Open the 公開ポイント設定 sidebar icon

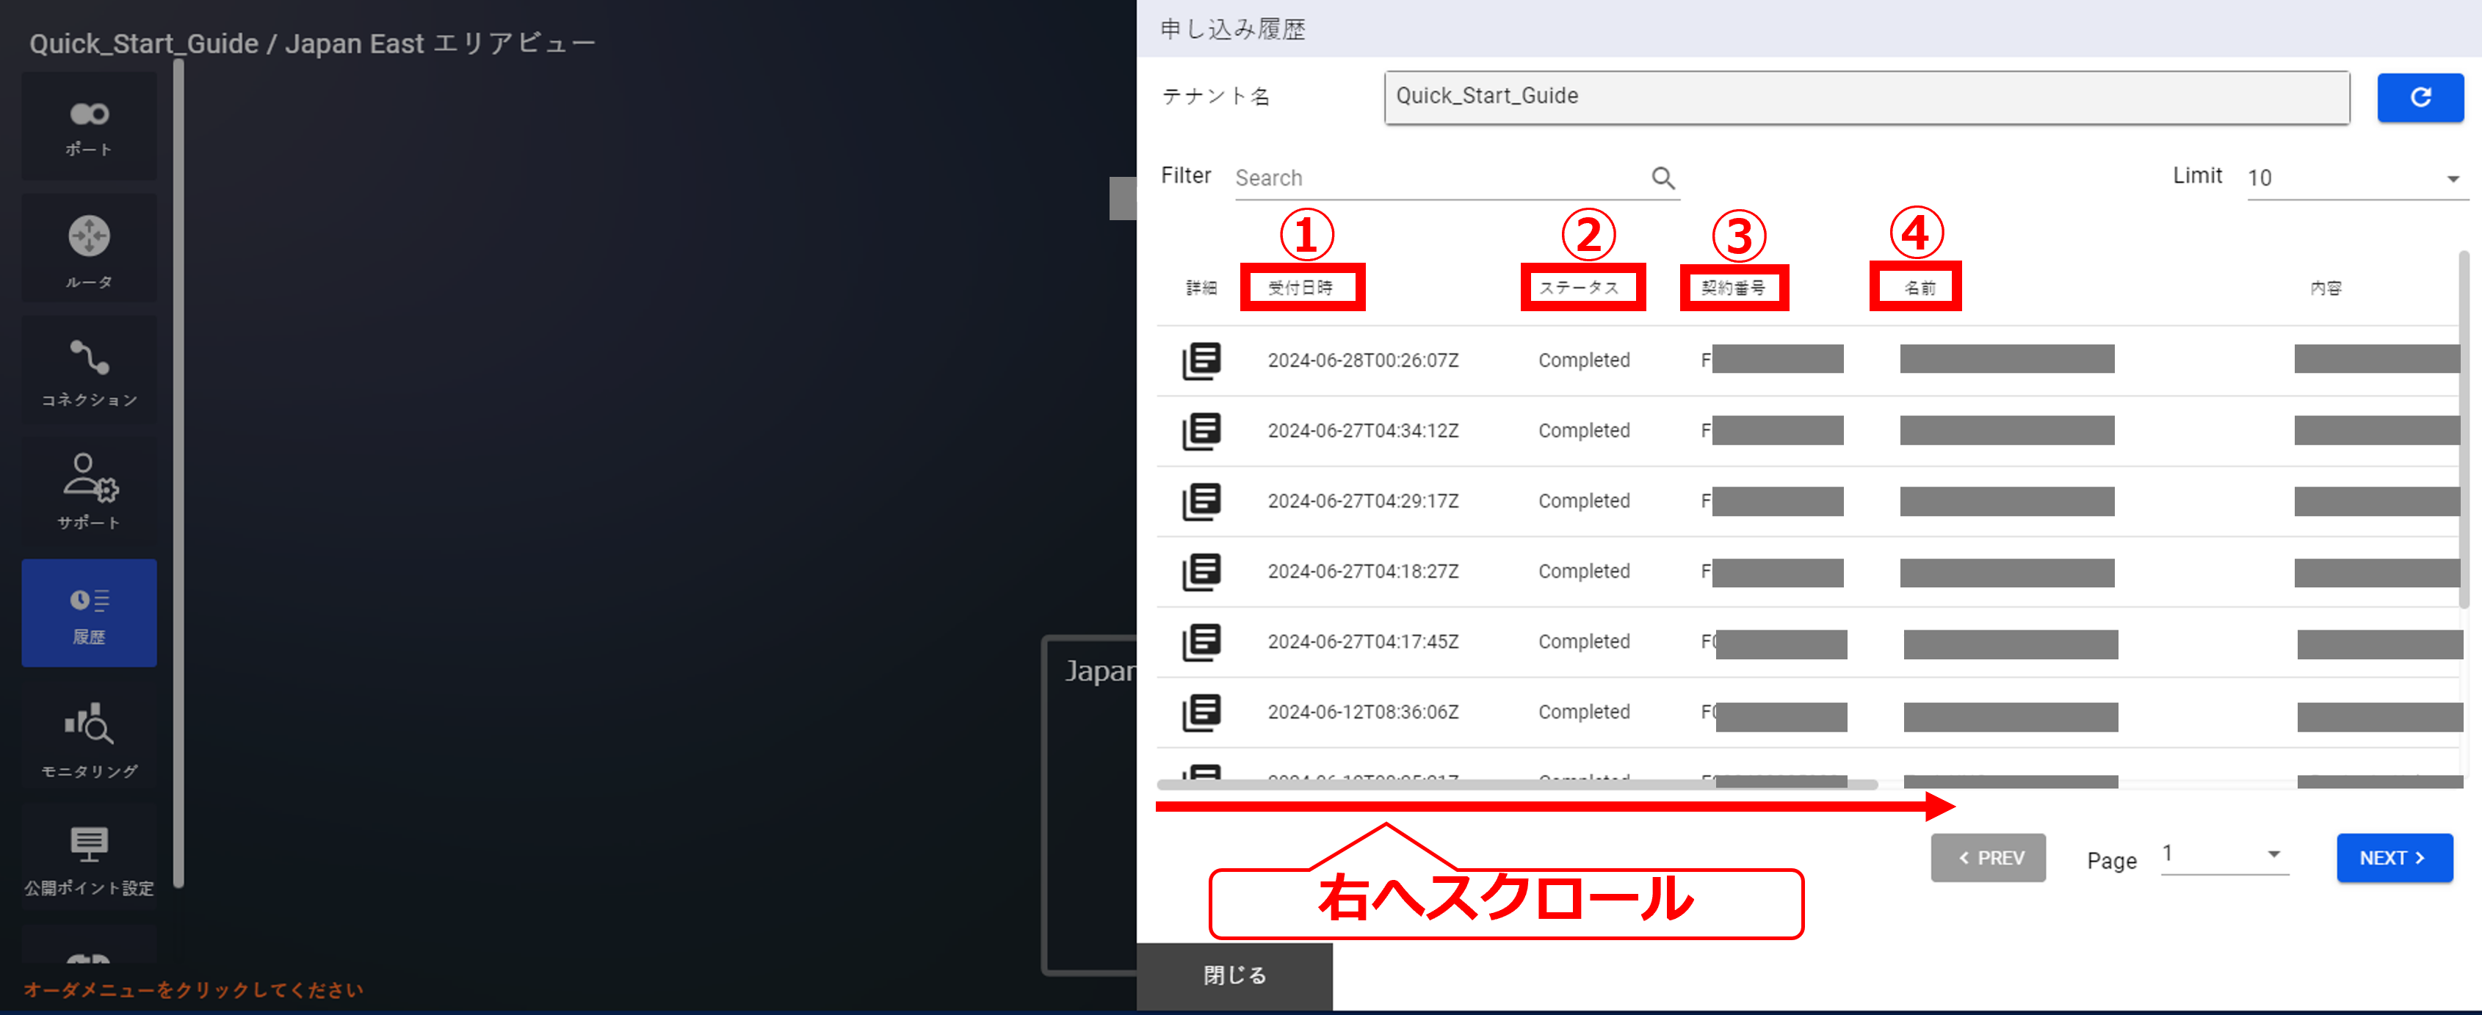pos(89,858)
